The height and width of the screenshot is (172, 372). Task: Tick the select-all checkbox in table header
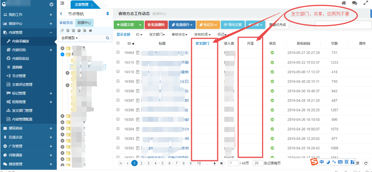click(x=118, y=43)
